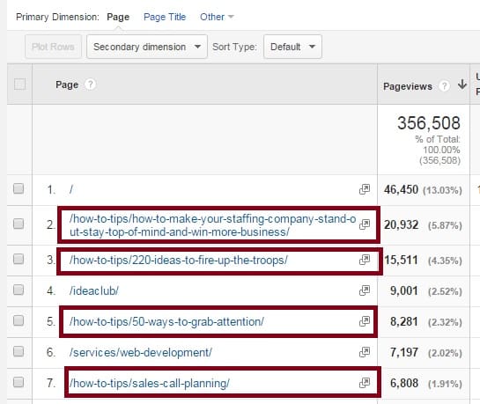This screenshot has width=480, height=404.
Task: Show help for Pageviews column
Action: coord(444,86)
